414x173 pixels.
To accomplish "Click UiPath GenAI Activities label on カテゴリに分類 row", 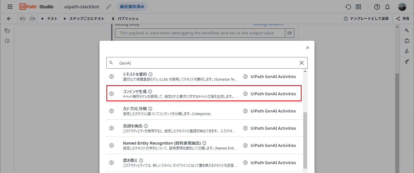I will [273, 111].
